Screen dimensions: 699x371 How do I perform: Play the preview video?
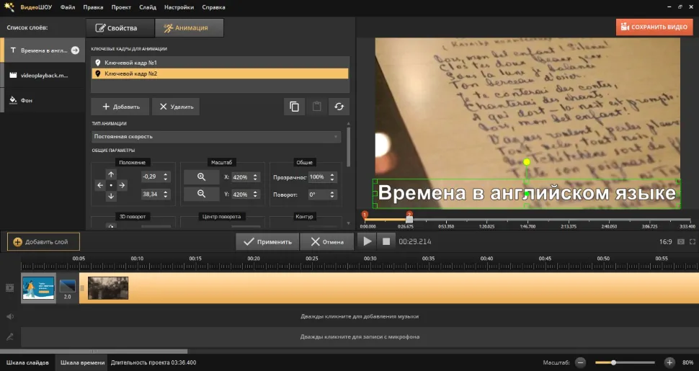point(367,241)
